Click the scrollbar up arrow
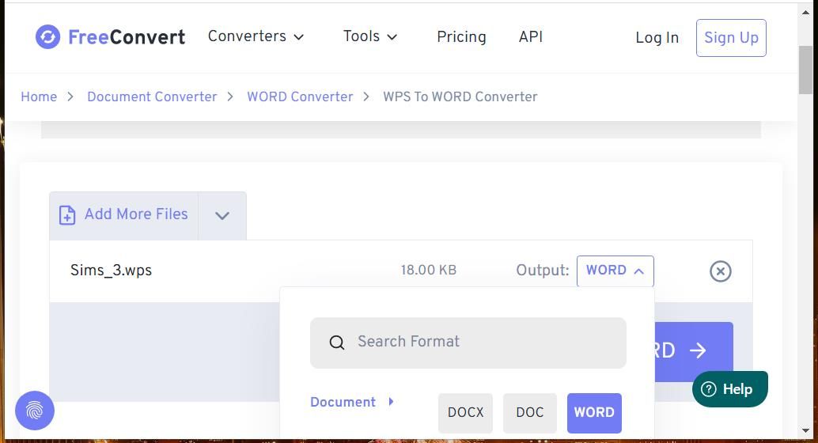 tap(805, 13)
